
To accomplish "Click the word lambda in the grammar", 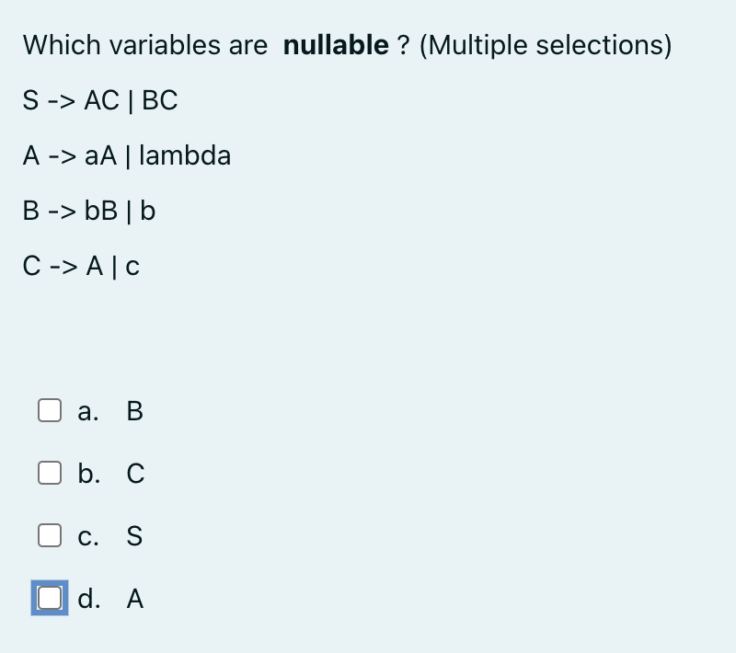I will pos(185,155).
